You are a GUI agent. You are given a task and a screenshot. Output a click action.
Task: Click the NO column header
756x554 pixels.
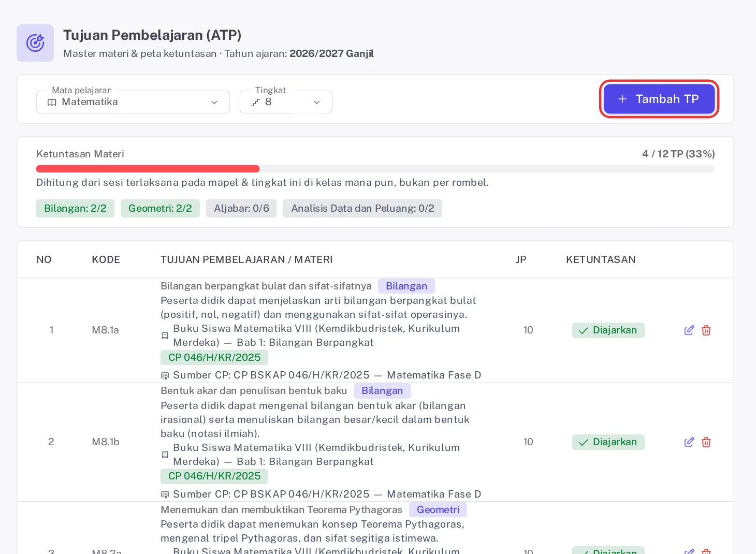tap(44, 259)
